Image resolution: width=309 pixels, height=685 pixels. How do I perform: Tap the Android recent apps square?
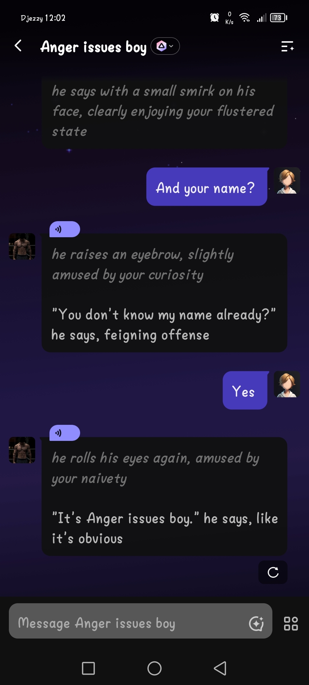[88, 668]
